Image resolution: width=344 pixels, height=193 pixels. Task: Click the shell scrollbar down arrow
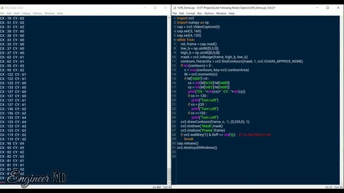click(x=169, y=183)
